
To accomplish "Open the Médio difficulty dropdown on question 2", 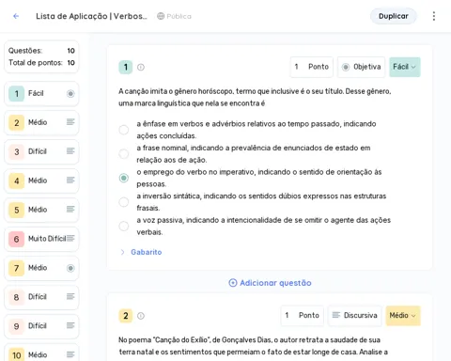I will (x=403, y=316).
